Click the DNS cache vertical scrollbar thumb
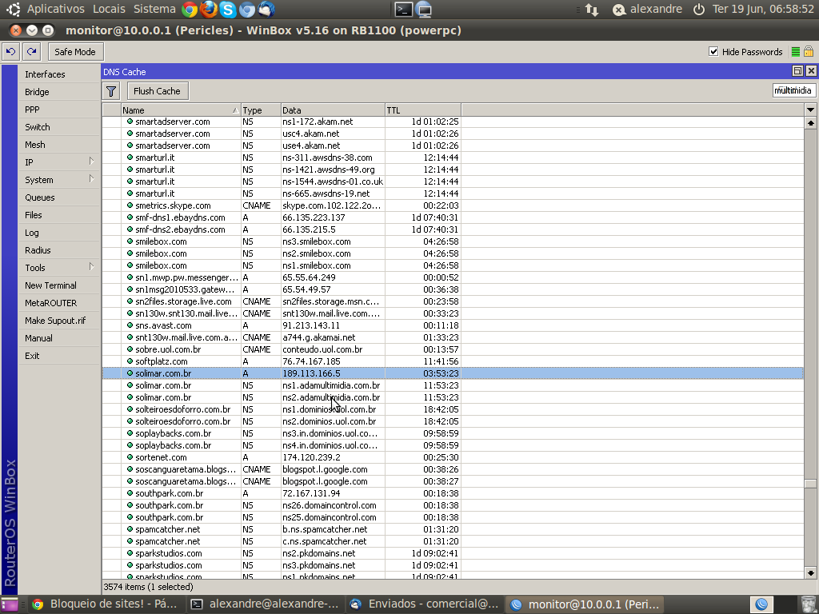 tap(810, 484)
